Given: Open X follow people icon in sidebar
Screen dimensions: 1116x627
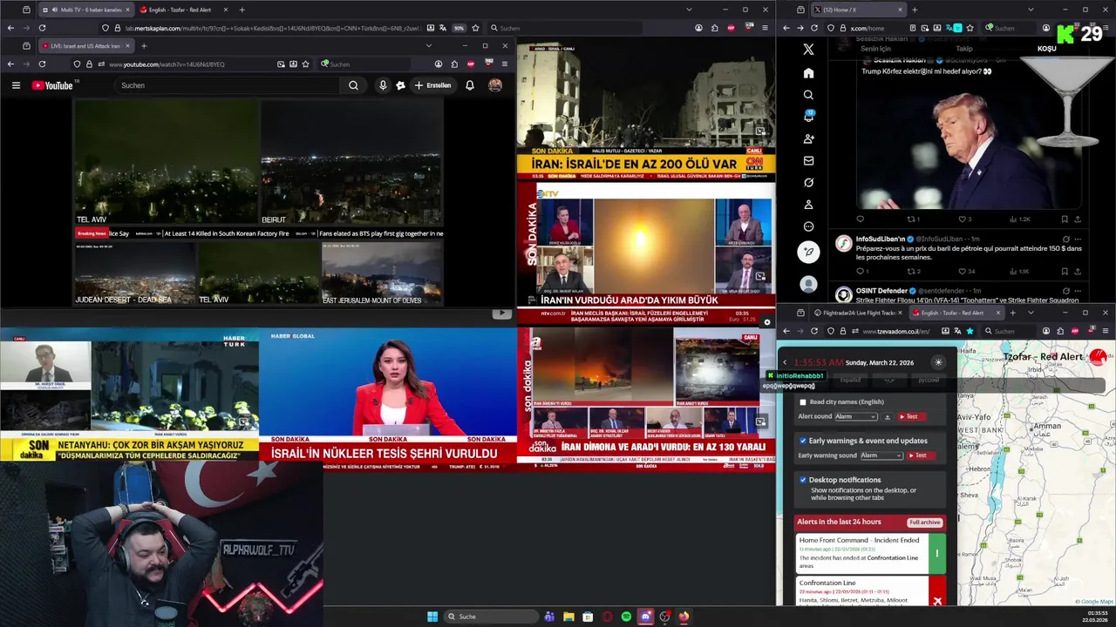Looking at the screenshot, I should pos(808,138).
